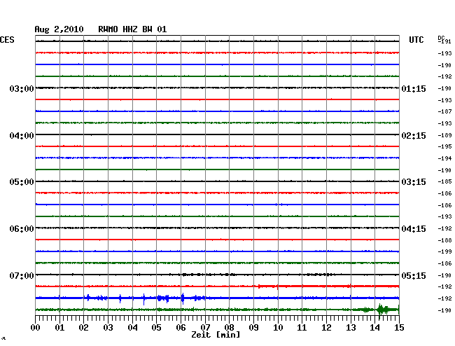Viewport: 455px width, 346px height.
Task: Pick minute 06 on the time axis
Action: click(x=181, y=327)
